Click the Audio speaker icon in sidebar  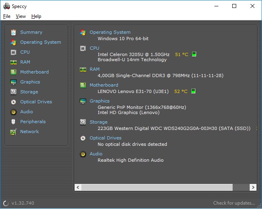click(13, 112)
